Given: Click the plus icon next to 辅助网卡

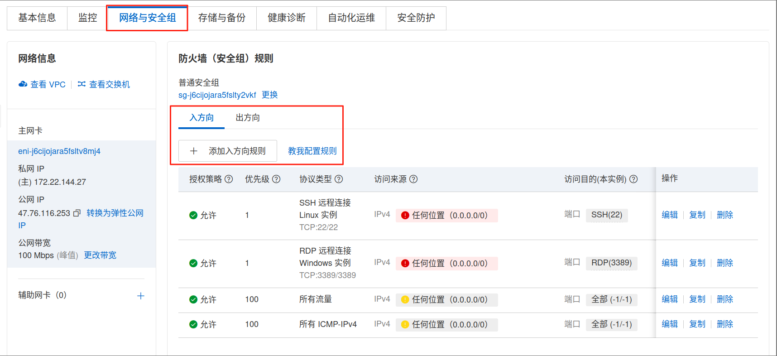Looking at the screenshot, I should tap(141, 296).
